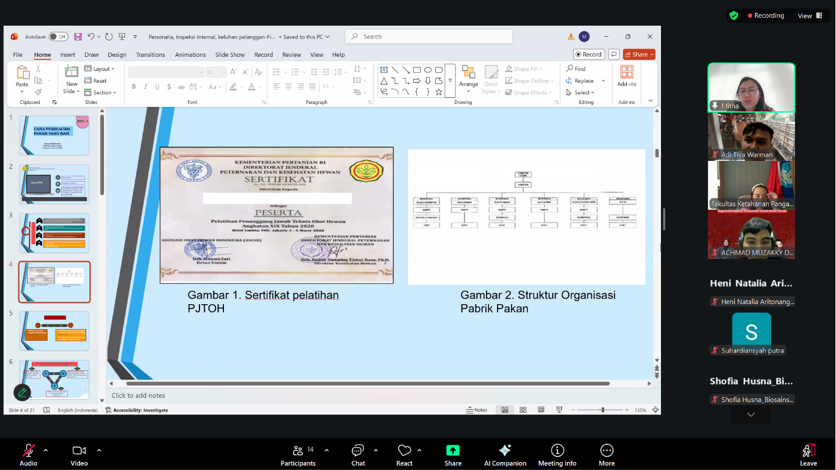
Task: Open the Section dropdown in Slides group
Action: pyautogui.click(x=100, y=92)
